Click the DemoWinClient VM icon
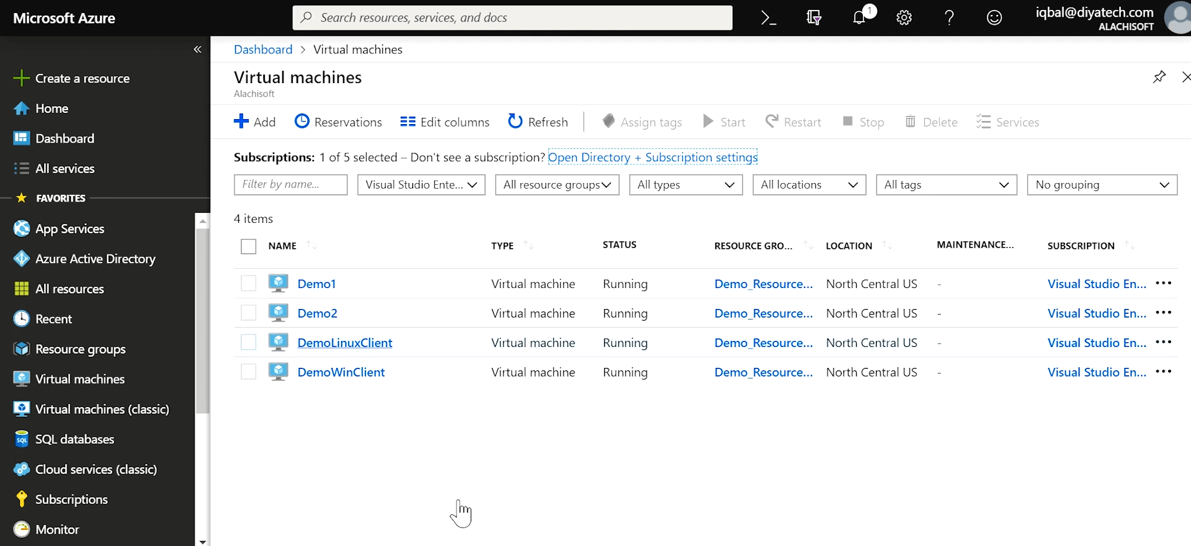 (278, 372)
